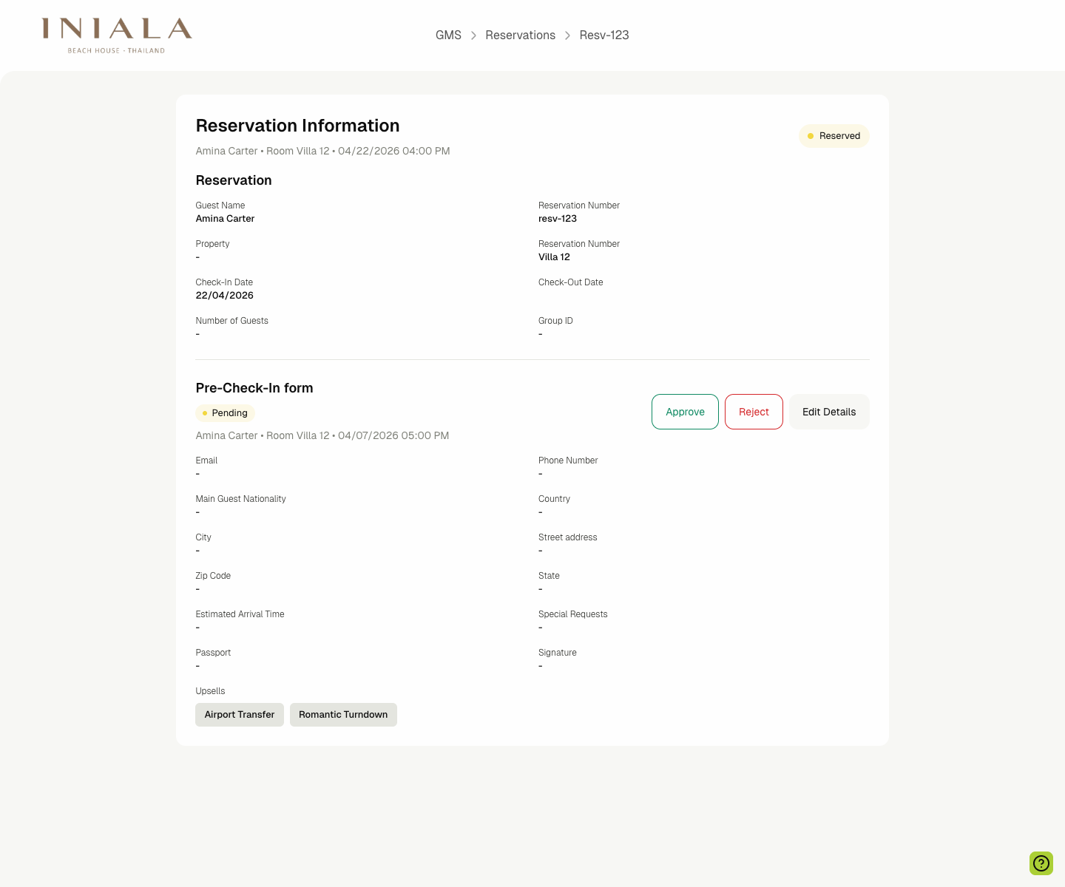Click the Check-In Date 22/04/2026 value
Viewport: 1065px width, 887px height.
224,295
